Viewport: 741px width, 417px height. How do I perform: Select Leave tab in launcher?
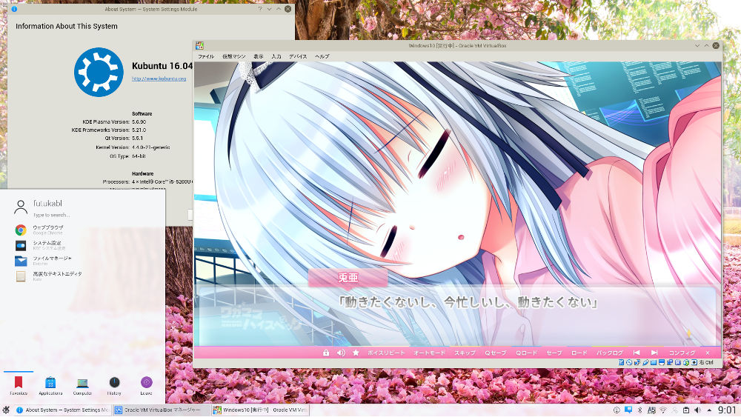147,384
